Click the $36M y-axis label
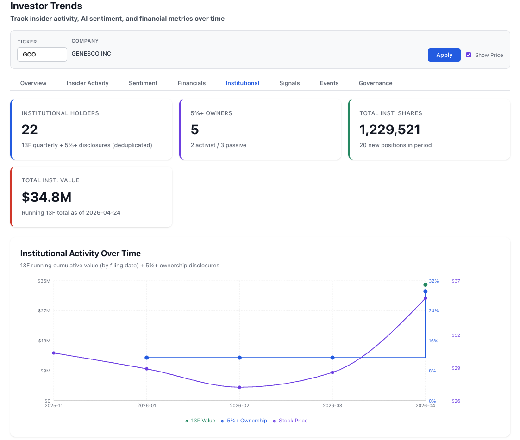 pyautogui.click(x=44, y=281)
